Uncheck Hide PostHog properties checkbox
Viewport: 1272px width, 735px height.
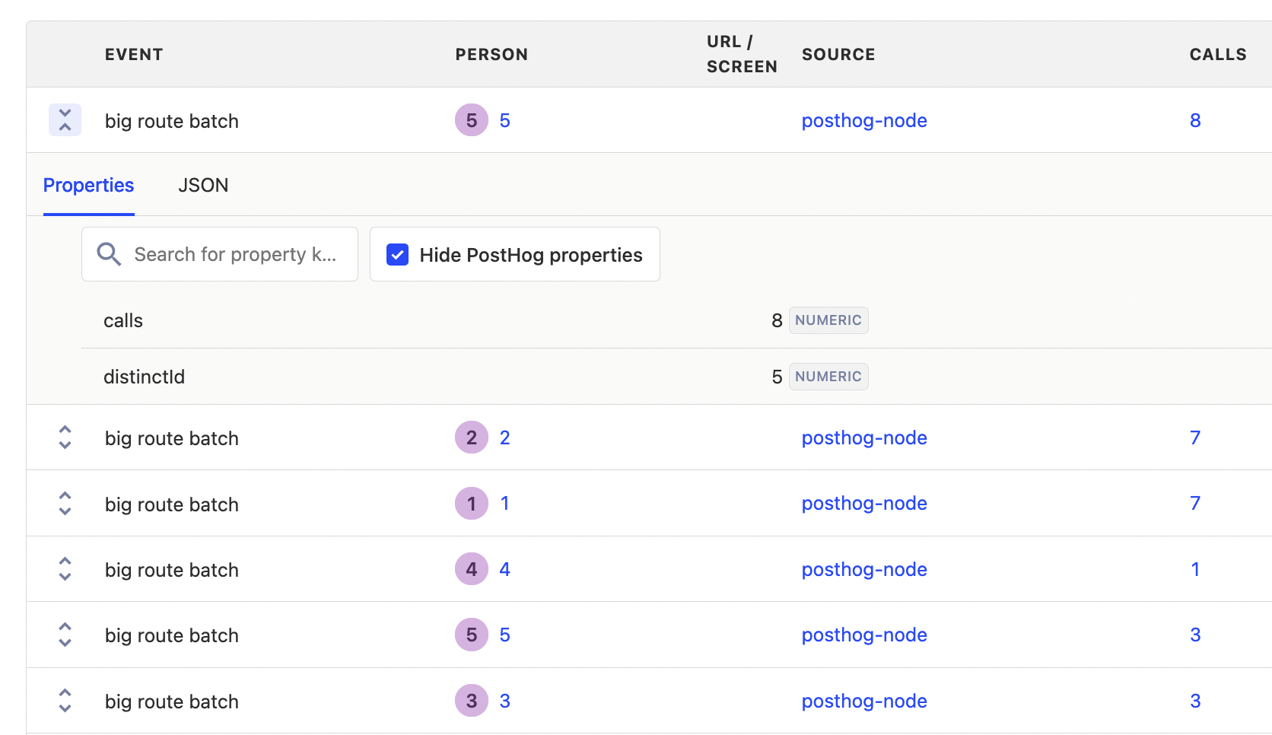[398, 255]
